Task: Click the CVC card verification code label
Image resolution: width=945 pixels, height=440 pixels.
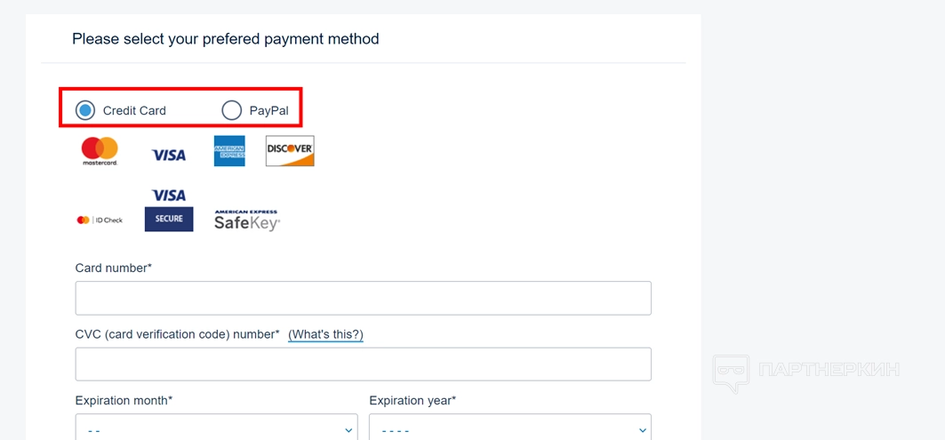Action: tap(178, 334)
